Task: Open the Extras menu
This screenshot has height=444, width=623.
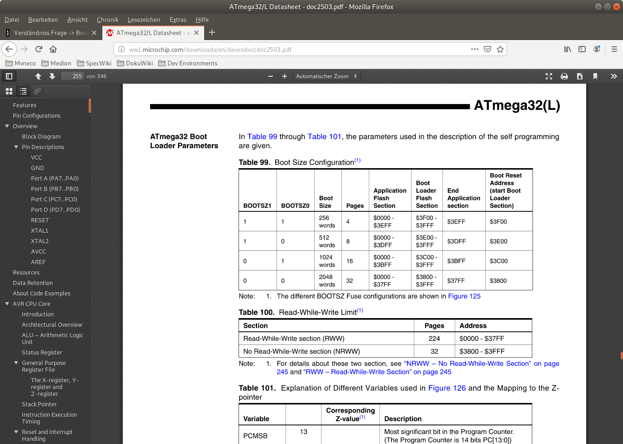Action: click(178, 20)
